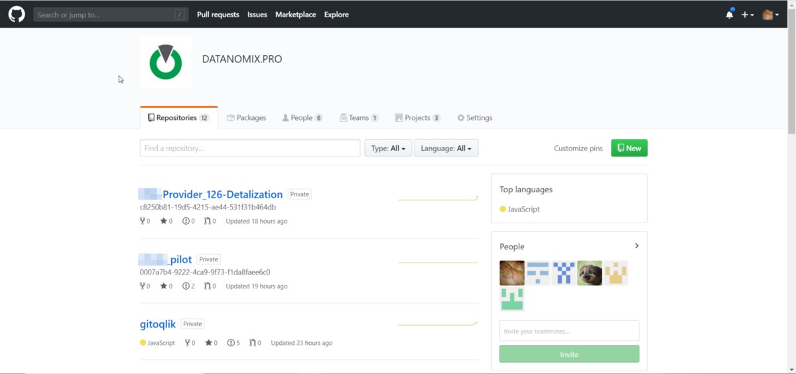This screenshot has height=374, width=796.
Task: Click the DATANOMIX.PRO organization logo
Action: pos(166,62)
